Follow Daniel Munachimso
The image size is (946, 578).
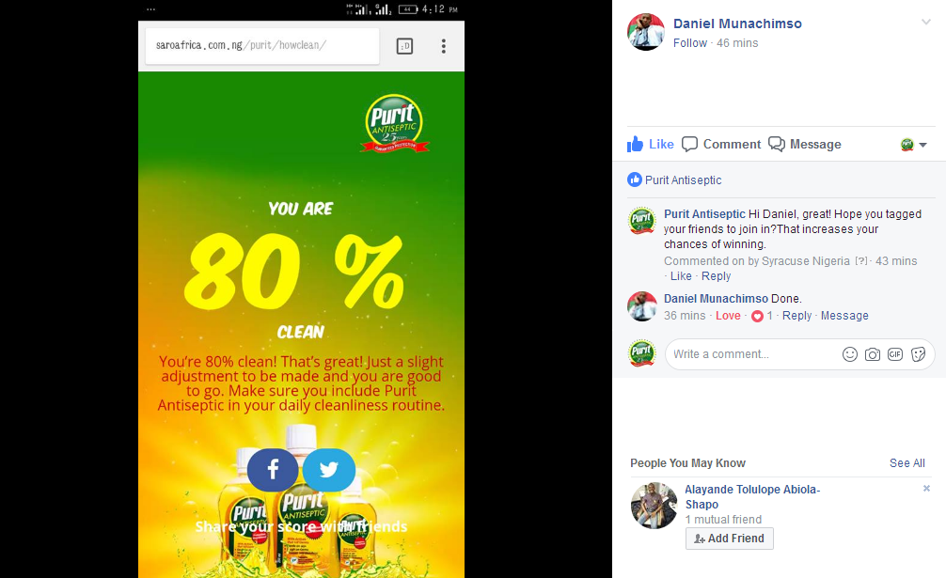(690, 43)
